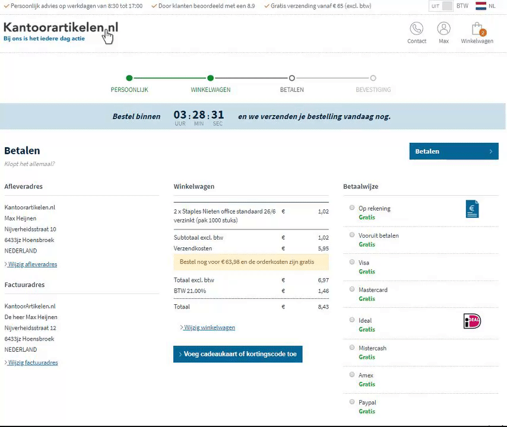This screenshot has height=427, width=507.
Task: Click the Subtotaal excl. btw row
Action: click(251, 237)
